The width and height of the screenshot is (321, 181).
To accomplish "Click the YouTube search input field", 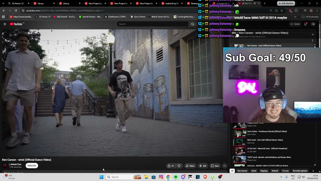I will 152,24.
